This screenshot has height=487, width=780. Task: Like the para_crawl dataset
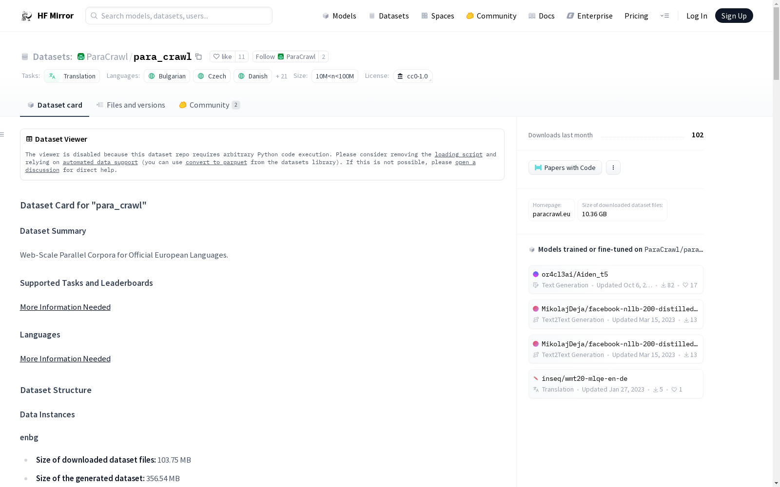pos(222,56)
